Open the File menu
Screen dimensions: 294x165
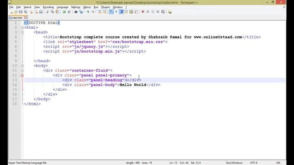point(11,7)
